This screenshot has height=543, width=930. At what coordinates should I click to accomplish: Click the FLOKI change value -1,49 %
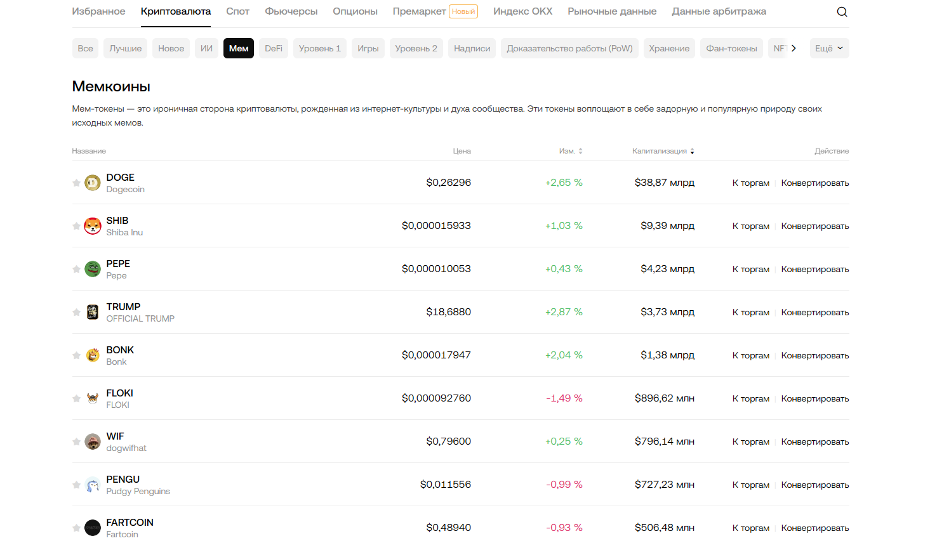(564, 398)
